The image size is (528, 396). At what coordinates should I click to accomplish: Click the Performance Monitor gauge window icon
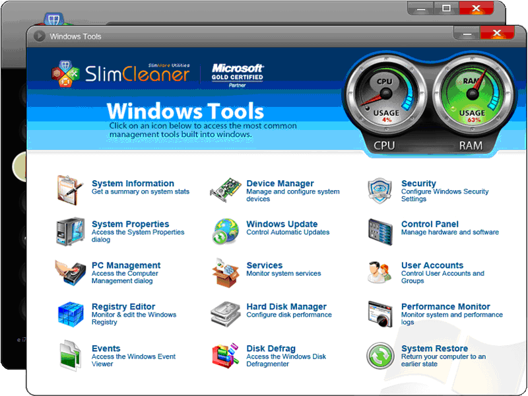coord(380,314)
